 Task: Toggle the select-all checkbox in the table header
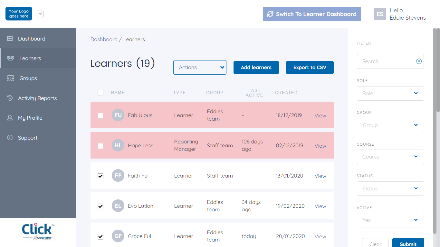[x=100, y=93]
